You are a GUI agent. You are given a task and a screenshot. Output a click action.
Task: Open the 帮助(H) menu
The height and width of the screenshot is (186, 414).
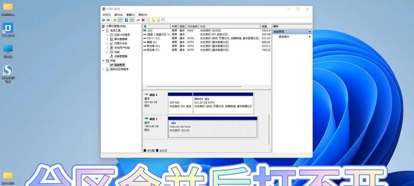[143, 15]
